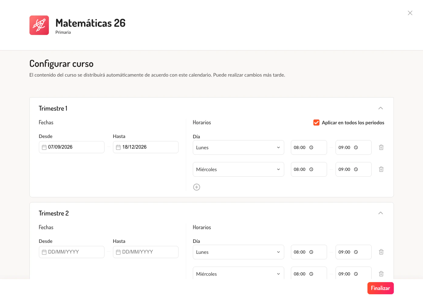Collapse the Trimestre 2 section

tap(380, 213)
